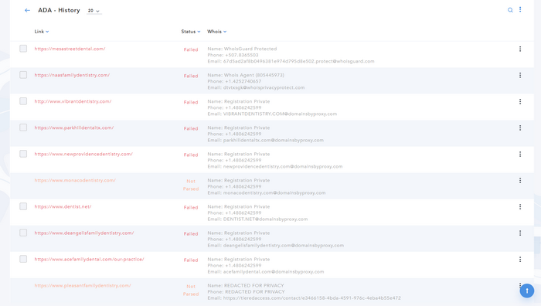The height and width of the screenshot is (306, 541).
Task: Select checkbox for naasfamilydentistry.com row
Action: coord(23,75)
